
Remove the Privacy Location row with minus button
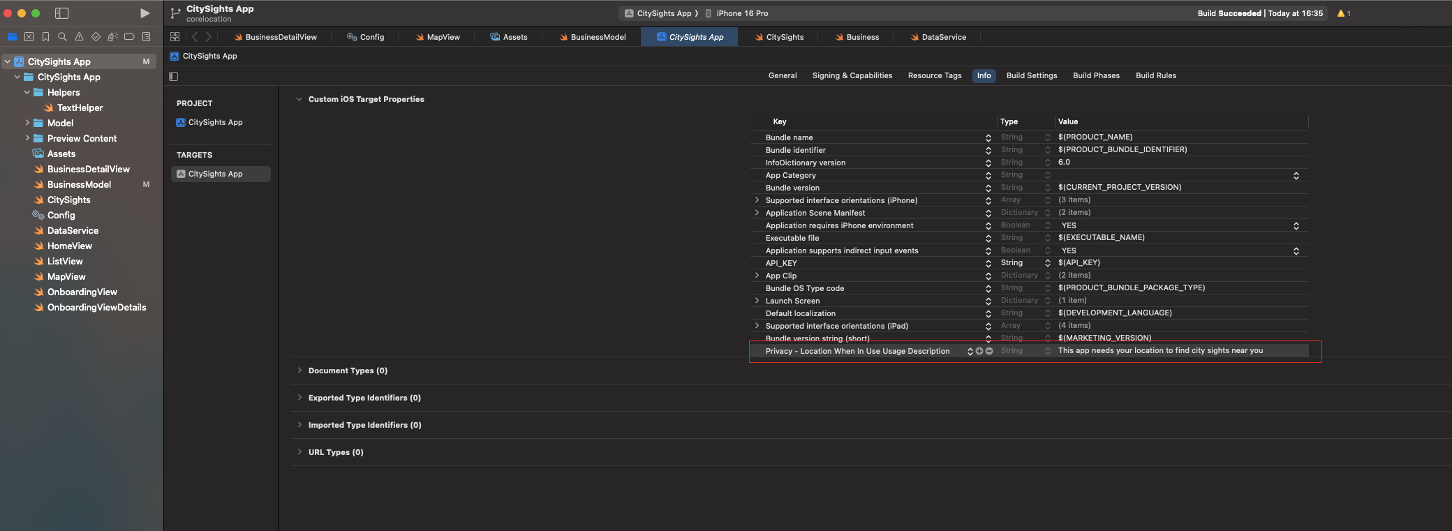pos(989,351)
